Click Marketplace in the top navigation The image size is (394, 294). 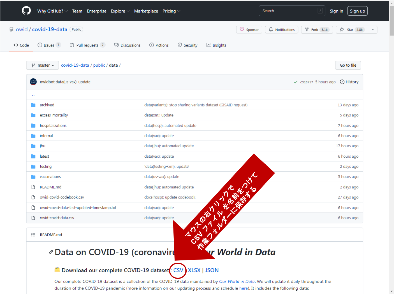tap(146, 11)
